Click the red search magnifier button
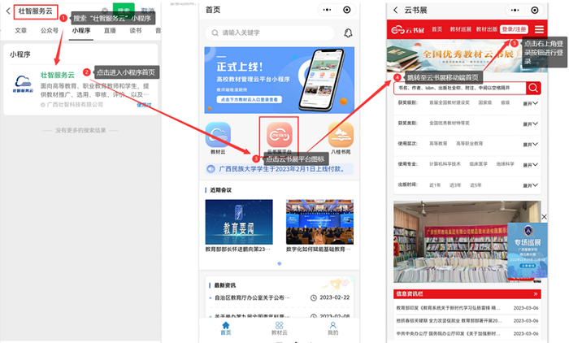The height and width of the screenshot is (343, 569). pyautogui.click(x=533, y=88)
